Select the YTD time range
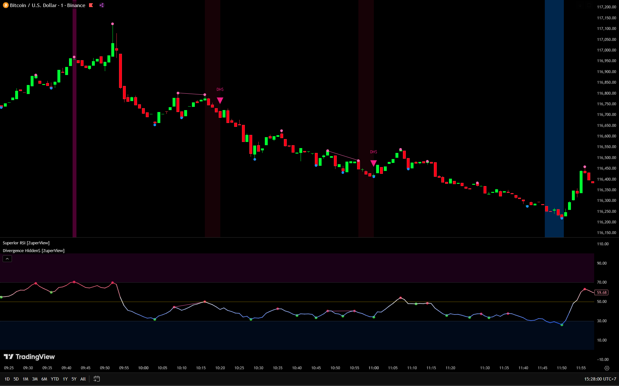This screenshot has height=386, width=619. [x=55, y=379]
